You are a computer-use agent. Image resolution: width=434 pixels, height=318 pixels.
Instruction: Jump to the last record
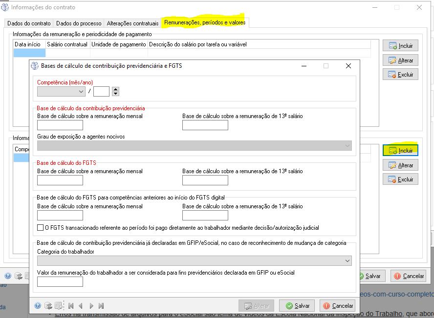click(x=101, y=306)
